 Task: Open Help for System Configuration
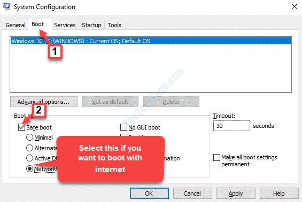279,193
